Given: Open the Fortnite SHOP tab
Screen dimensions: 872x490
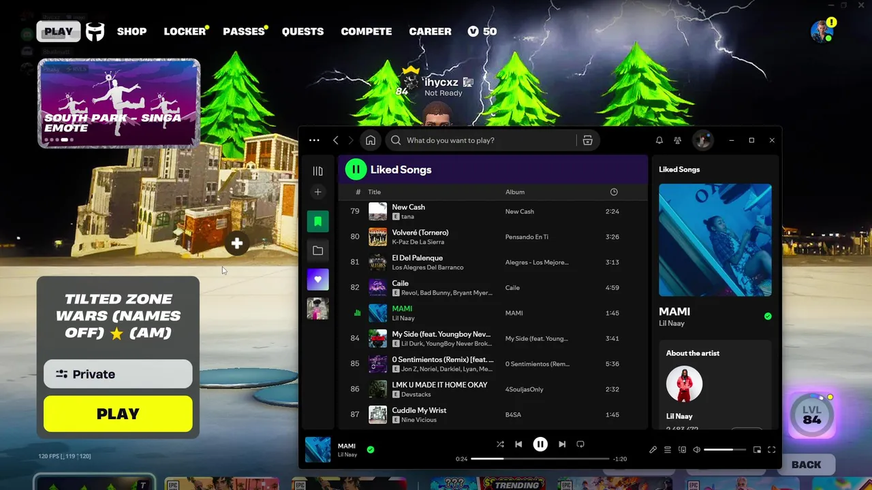Looking at the screenshot, I should point(131,31).
